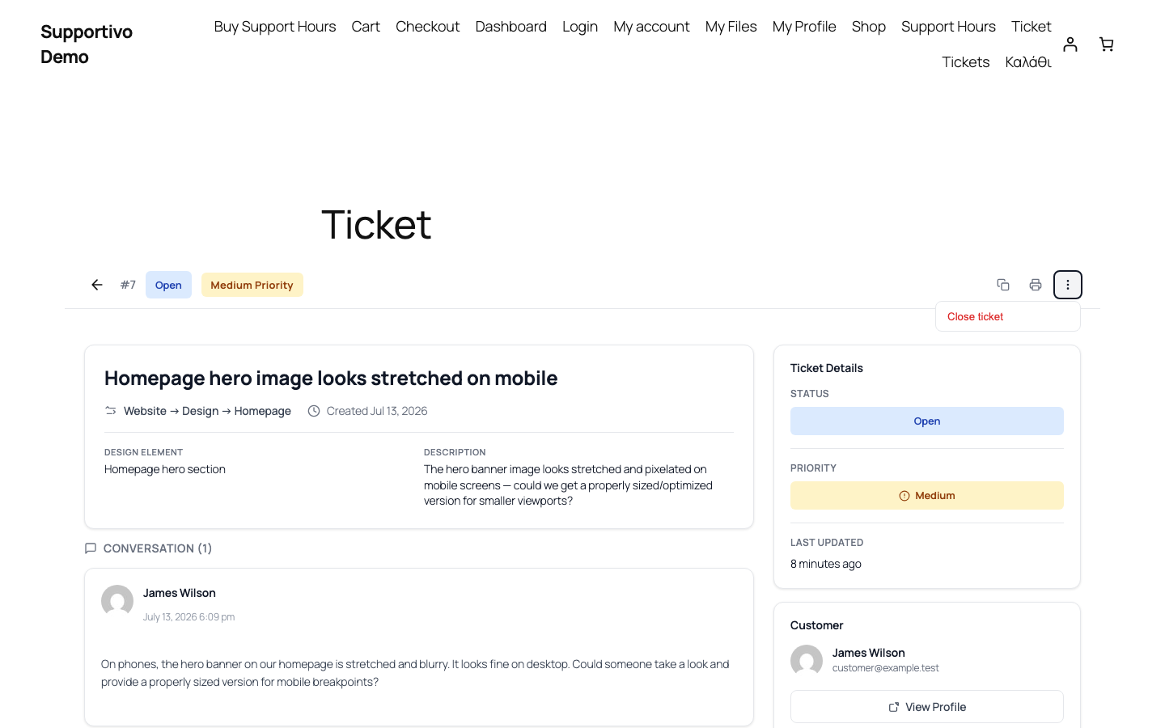Click the Ticket page heading
Image resolution: width=1165 pixels, height=728 pixels.
click(376, 224)
